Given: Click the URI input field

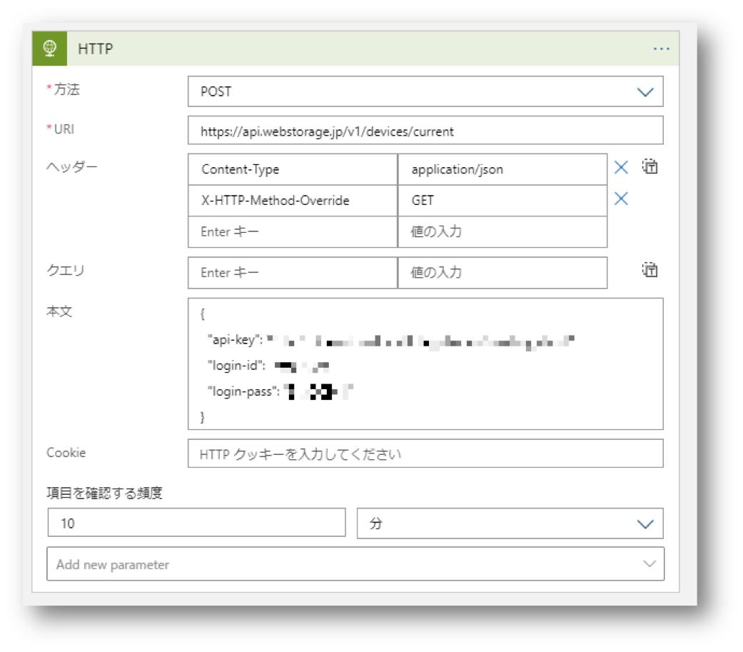Looking at the screenshot, I should click(425, 131).
